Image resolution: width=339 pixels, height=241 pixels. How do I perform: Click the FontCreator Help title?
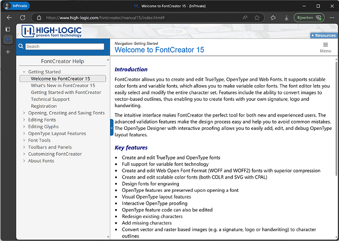(x=62, y=61)
